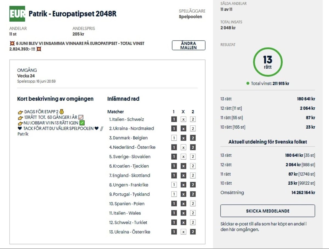This screenshot has height=249, width=329.
Task: Toggle sign X for Schweiz - Turkiet
Action: [x=183, y=222]
